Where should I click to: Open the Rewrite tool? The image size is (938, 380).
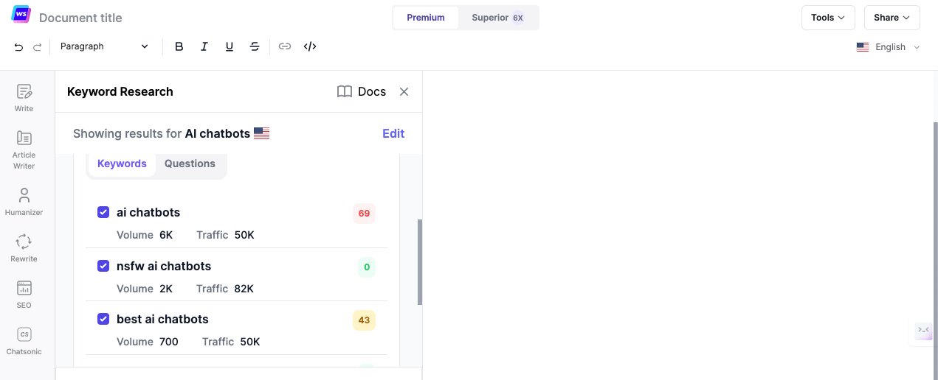pos(24,248)
